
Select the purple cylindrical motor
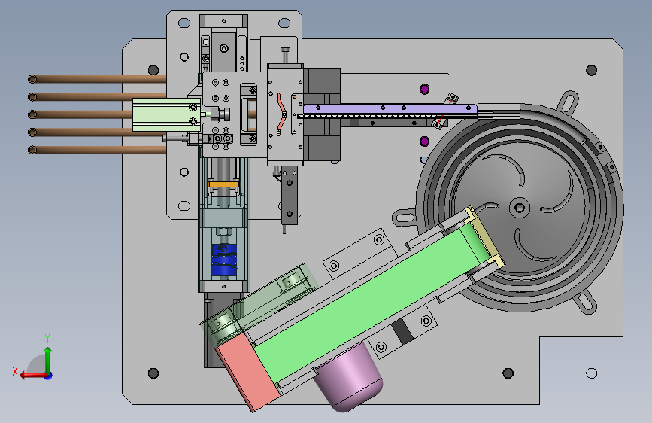click(349, 378)
